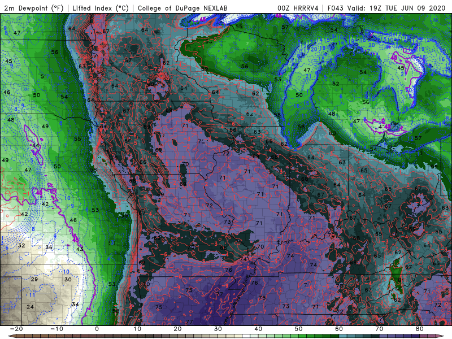Click the black dewpoint value 44 on the map

click(36, 146)
